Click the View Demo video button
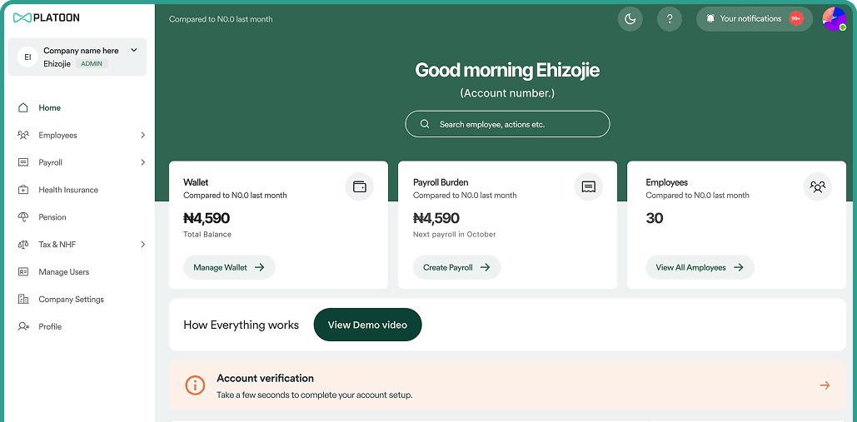The width and height of the screenshot is (857, 422). (367, 325)
